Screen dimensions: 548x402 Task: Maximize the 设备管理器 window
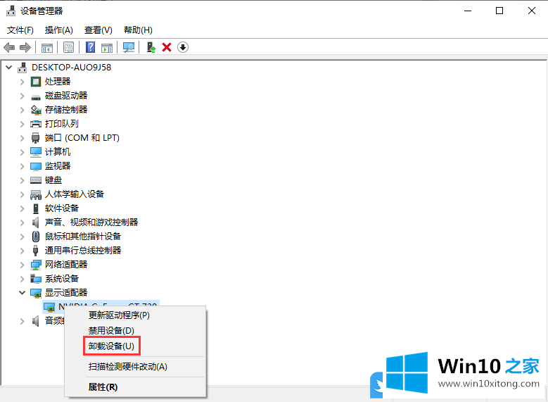coord(499,11)
